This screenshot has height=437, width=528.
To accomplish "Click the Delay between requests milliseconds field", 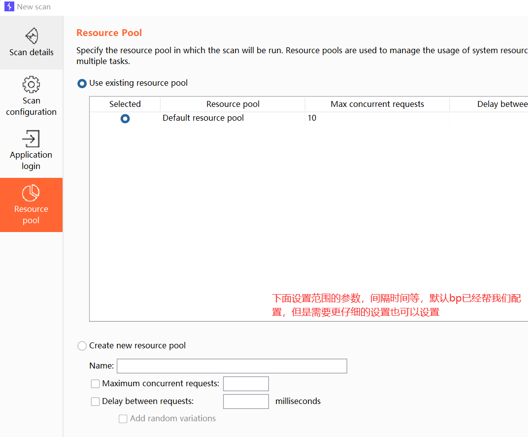I will click(x=246, y=402).
